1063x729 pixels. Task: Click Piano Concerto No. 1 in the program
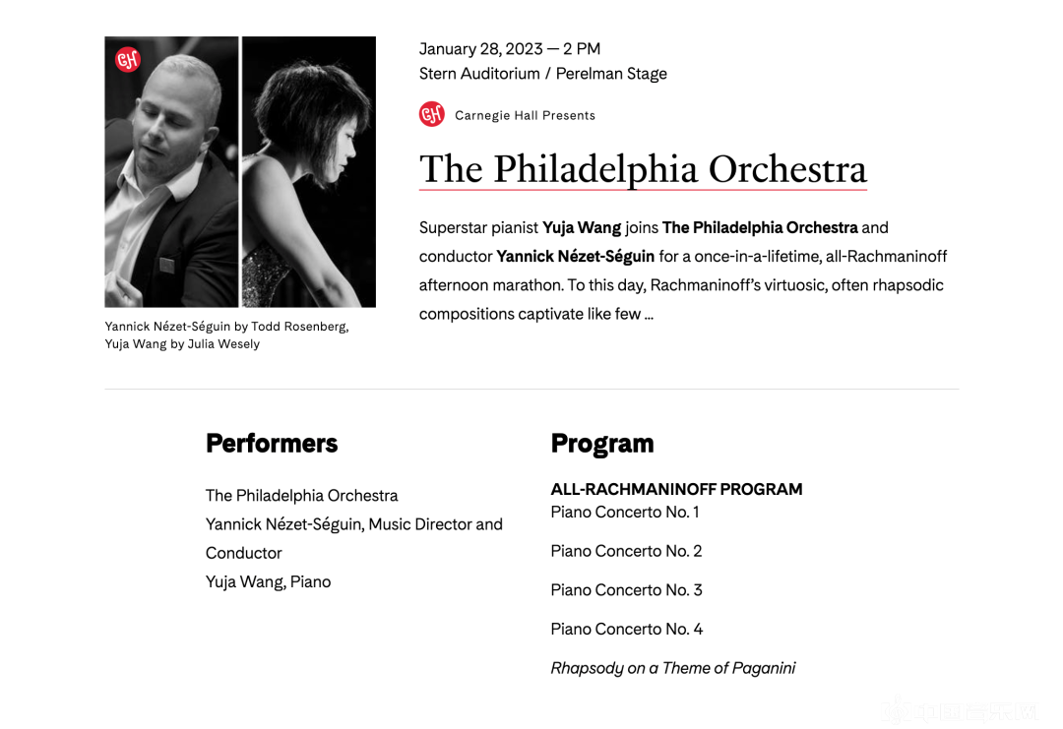tap(625, 513)
